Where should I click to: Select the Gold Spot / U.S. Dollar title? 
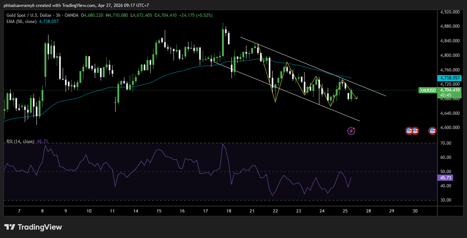pyautogui.click(x=29, y=15)
